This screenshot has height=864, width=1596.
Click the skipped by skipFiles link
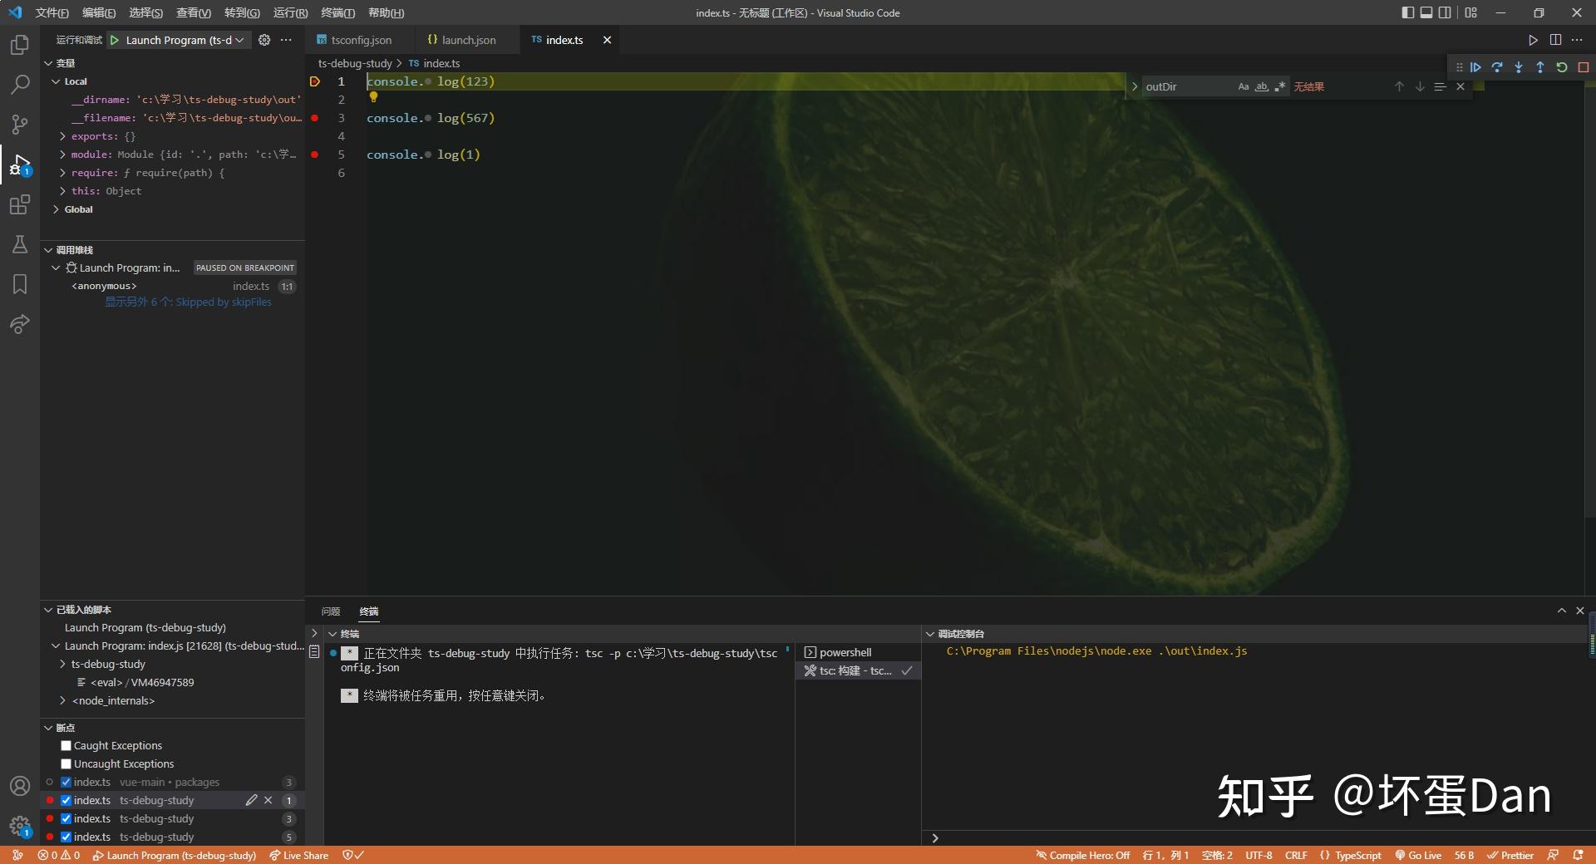pos(188,302)
